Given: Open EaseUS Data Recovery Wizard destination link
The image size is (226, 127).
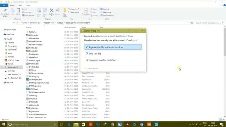Looking at the screenshot, I should 121,36.
